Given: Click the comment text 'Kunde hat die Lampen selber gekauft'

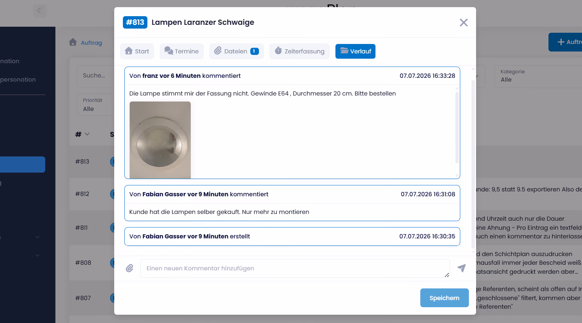Looking at the screenshot, I should (x=185, y=212).
